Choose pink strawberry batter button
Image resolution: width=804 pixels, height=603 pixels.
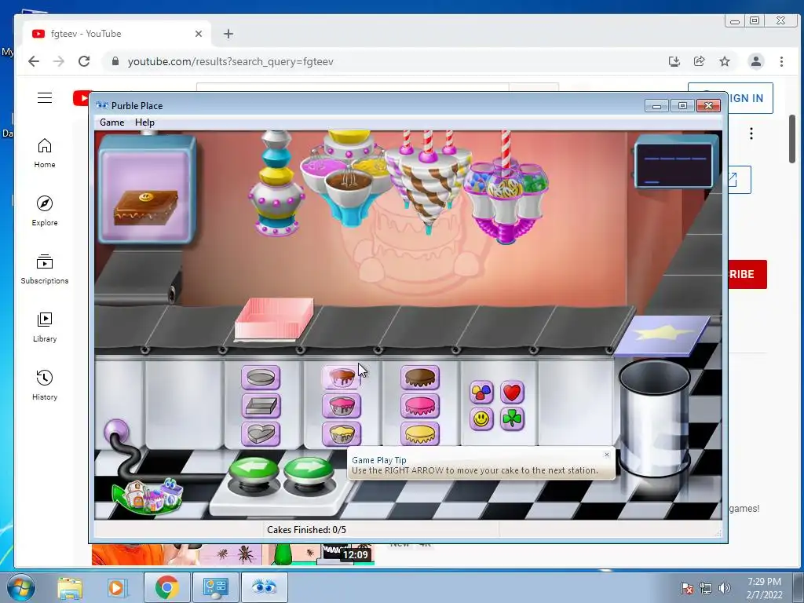click(x=342, y=406)
